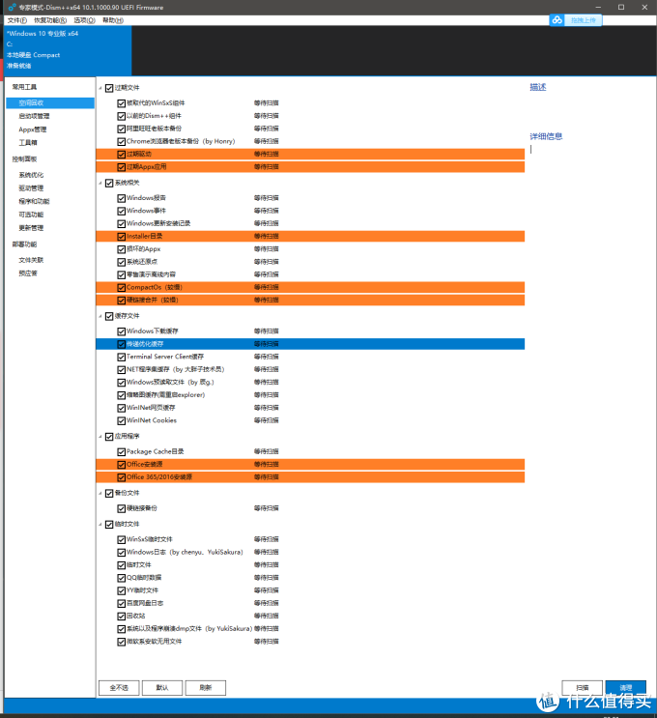Open 预应答 in the sidebar
The image size is (657, 718).
[28, 273]
